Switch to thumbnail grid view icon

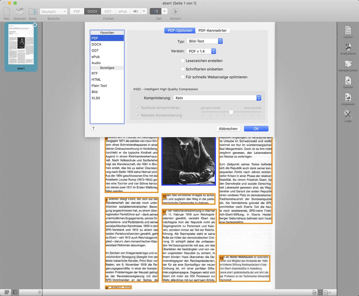[7, 292]
